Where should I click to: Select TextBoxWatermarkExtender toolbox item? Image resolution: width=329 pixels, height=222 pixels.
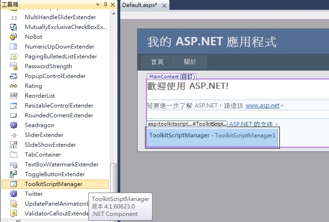click(x=62, y=165)
